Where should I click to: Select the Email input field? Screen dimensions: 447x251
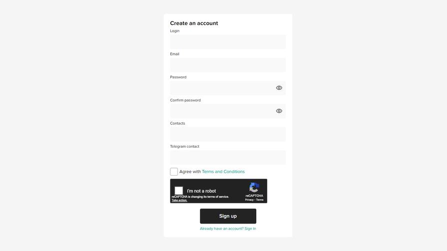coord(228,65)
